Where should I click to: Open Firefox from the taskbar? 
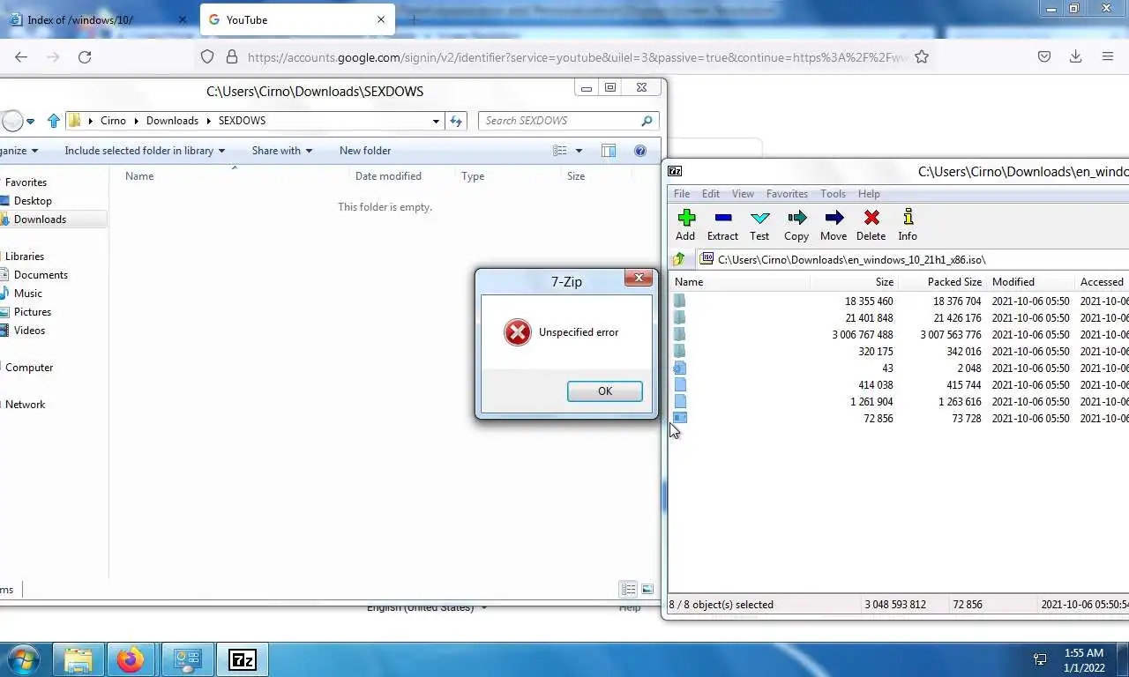[131, 660]
